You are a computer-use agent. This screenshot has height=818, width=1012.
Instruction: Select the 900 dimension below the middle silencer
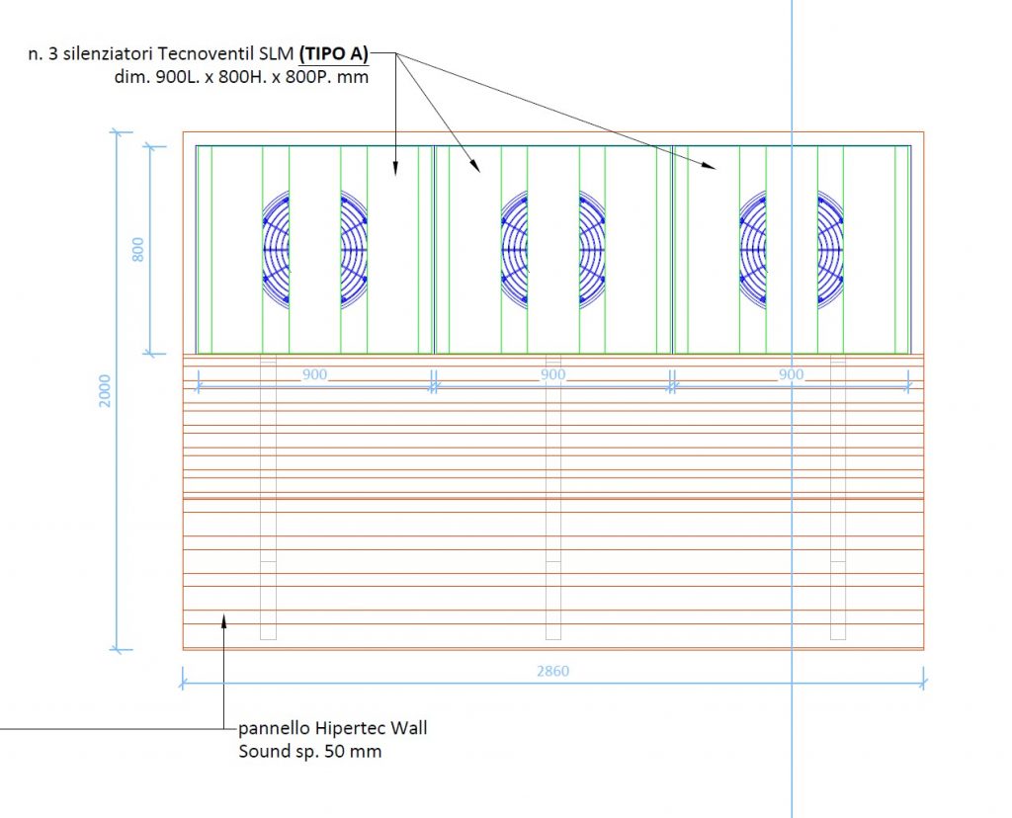pos(553,374)
